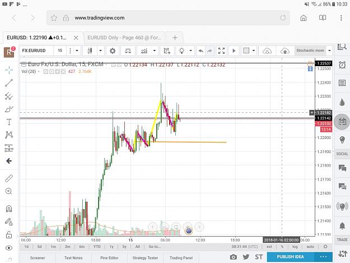Select the chart layout square button
Image resolution: width=350 pixels, height=263 pixels.
point(246,50)
